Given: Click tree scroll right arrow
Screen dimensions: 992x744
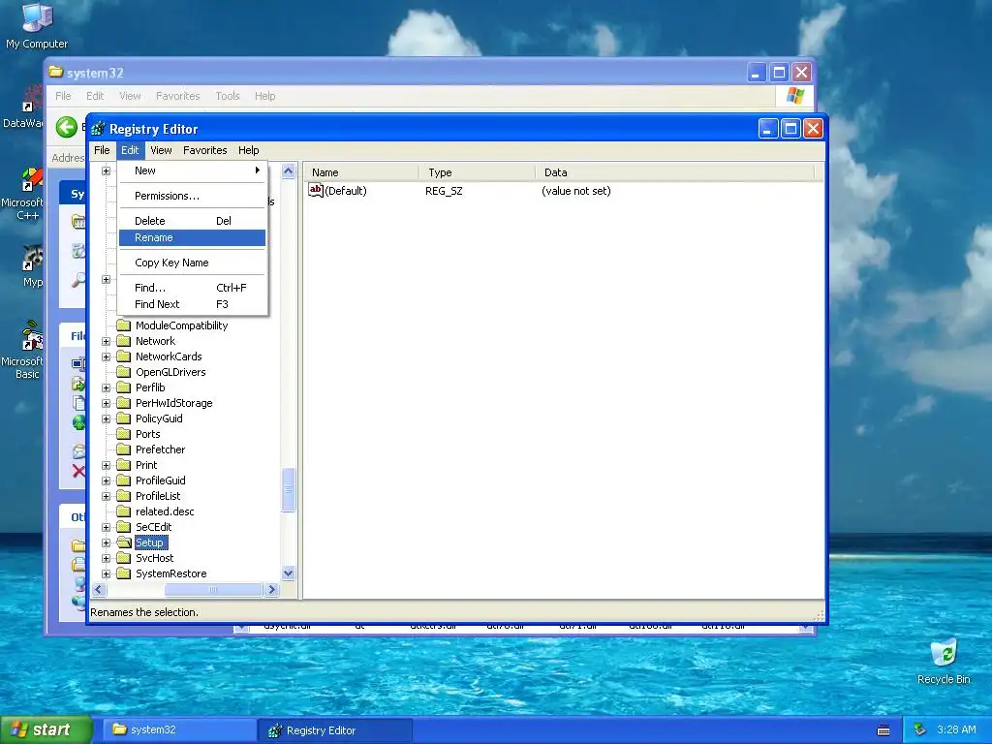Looking at the screenshot, I should point(272,590).
